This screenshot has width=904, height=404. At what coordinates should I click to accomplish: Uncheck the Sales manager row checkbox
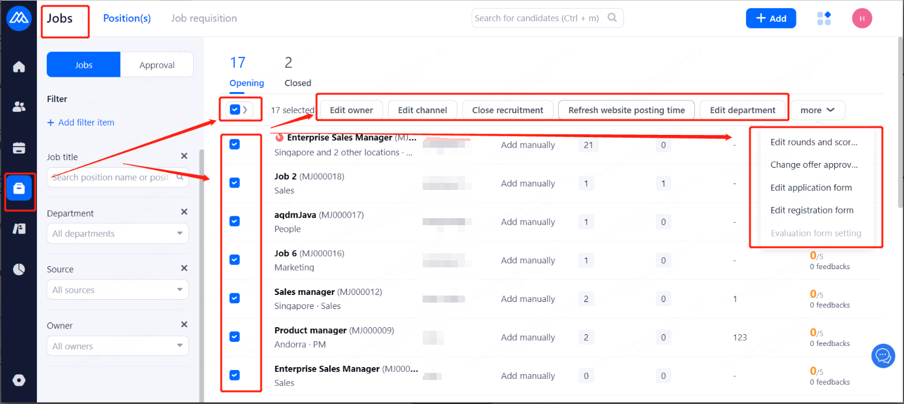(x=234, y=298)
